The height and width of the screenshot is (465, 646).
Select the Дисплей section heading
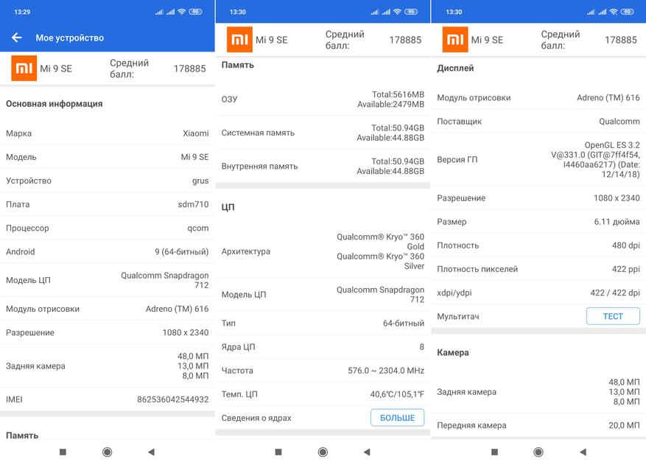tap(455, 68)
